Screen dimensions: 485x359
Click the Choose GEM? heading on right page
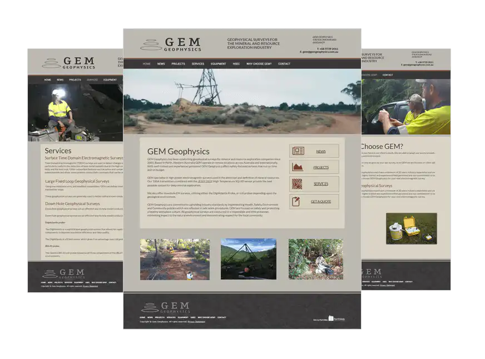(382, 147)
